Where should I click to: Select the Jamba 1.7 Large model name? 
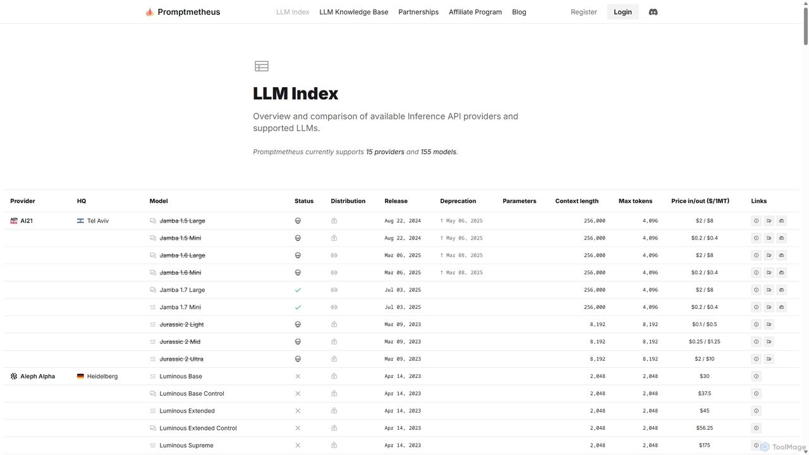point(182,290)
